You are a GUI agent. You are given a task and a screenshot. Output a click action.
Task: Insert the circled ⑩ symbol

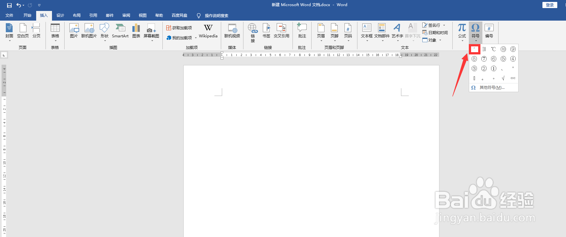pyautogui.click(x=503, y=49)
